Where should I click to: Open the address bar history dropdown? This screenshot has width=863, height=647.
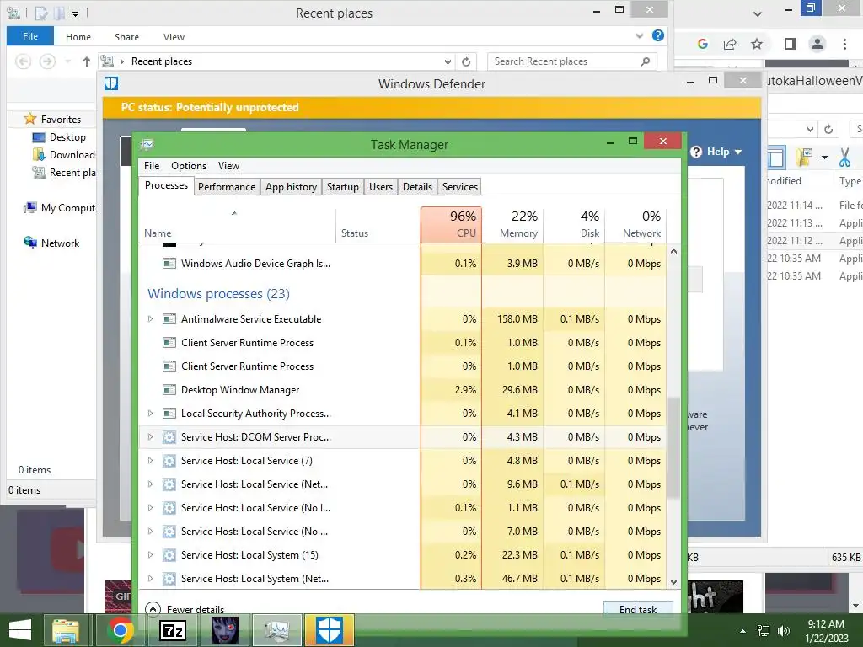(448, 61)
